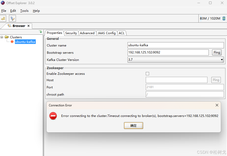Image resolution: width=227 pixels, height=156 pixels.
Task: Click the error message text about broker timeout
Action: coord(140,116)
